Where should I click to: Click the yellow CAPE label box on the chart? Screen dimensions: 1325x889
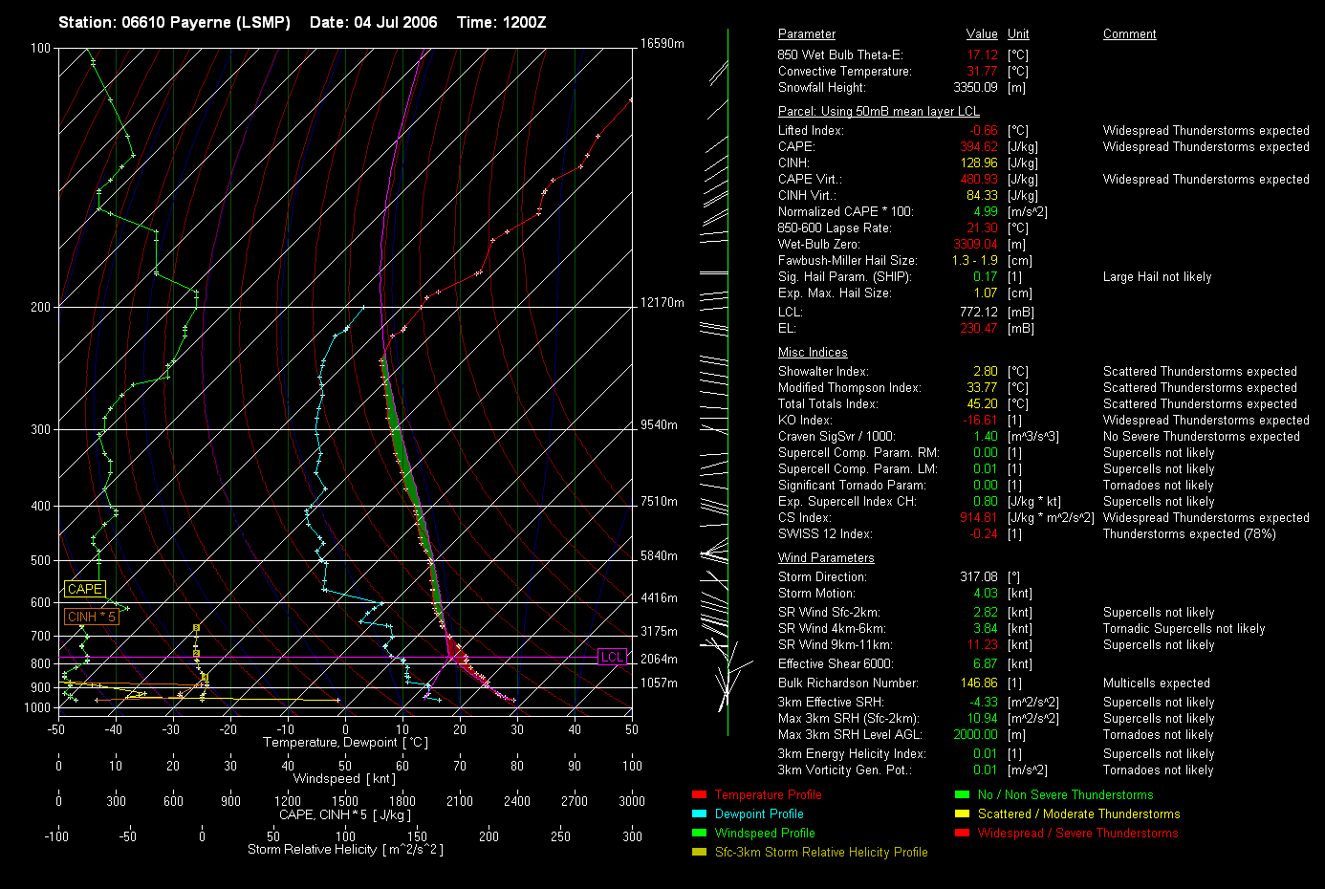85,590
